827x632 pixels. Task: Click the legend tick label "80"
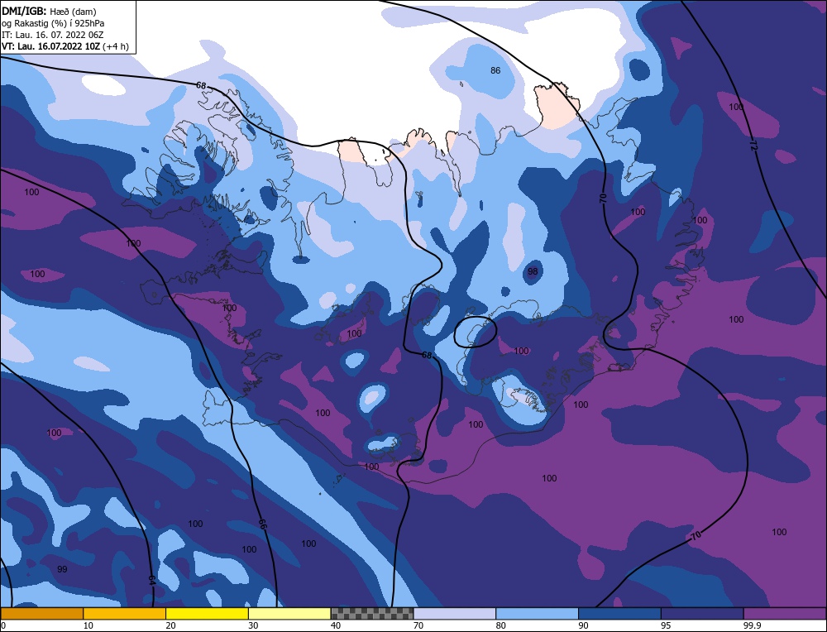point(500,625)
